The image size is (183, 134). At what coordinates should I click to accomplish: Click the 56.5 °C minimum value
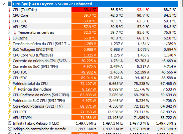(117, 10)
